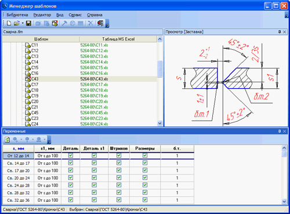Create a new library with the blank page icon

(9, 23)
